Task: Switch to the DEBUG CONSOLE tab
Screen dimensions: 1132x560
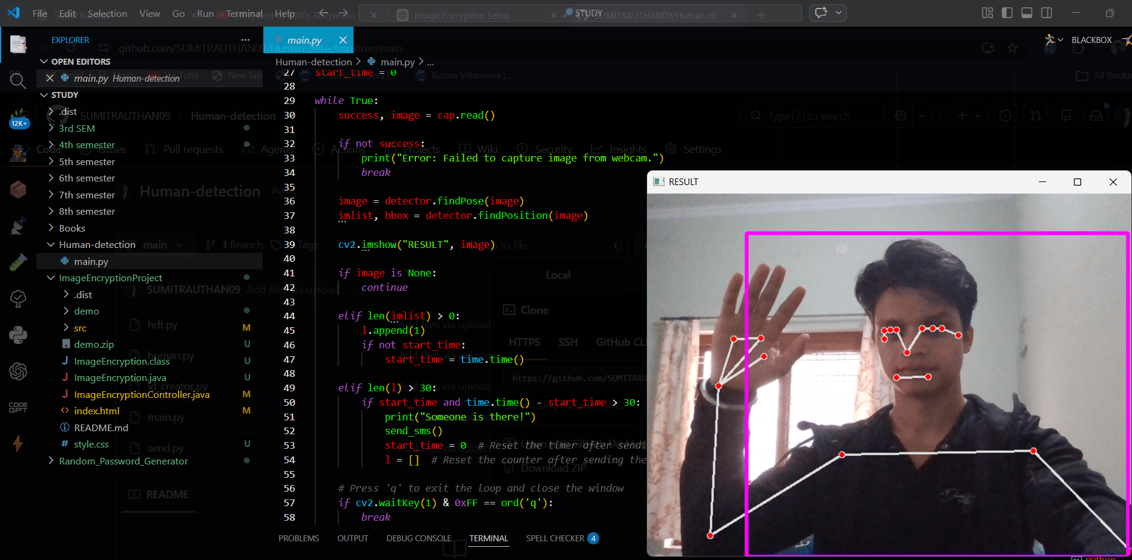Action: 418,538
